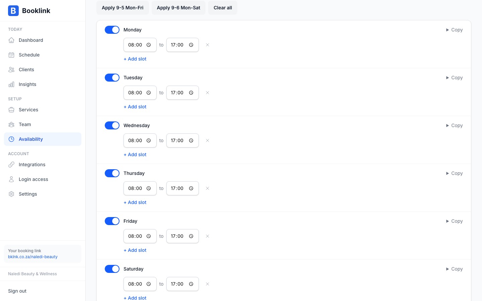Open the Team page

click(43, 124)
